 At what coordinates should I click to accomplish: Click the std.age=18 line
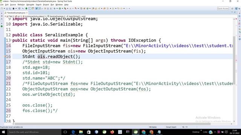click(36, 67)
